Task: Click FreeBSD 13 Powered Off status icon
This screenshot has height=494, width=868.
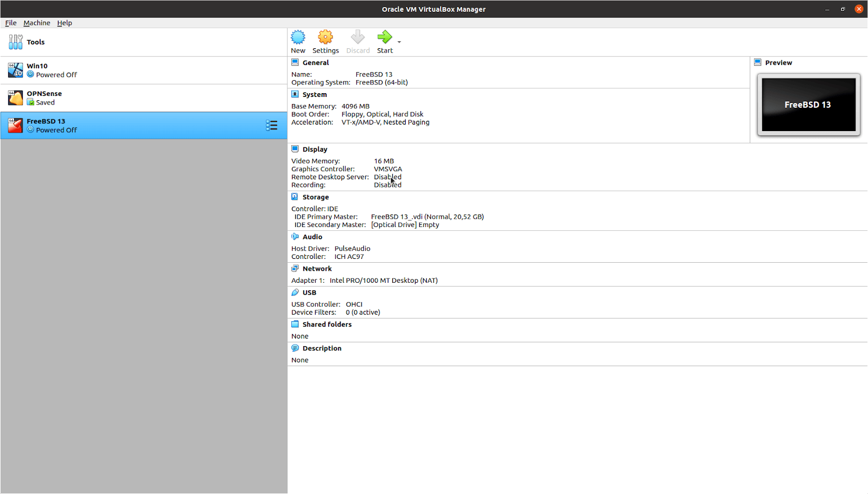Action: [30, 129]
